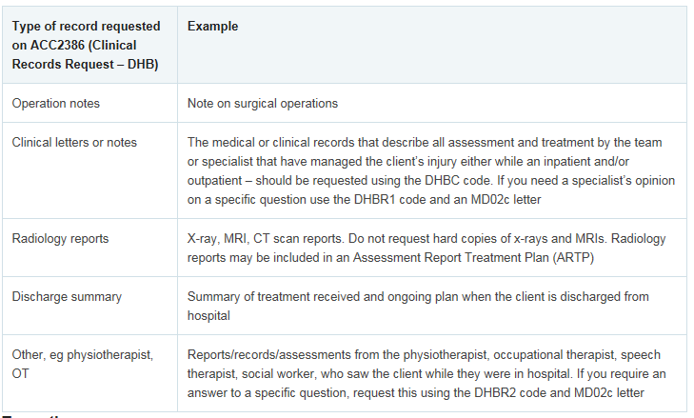Viewport: 694px width, 418px height.
Task: Select the 'Operation notes' cell
Action: (x=89, y=103)
